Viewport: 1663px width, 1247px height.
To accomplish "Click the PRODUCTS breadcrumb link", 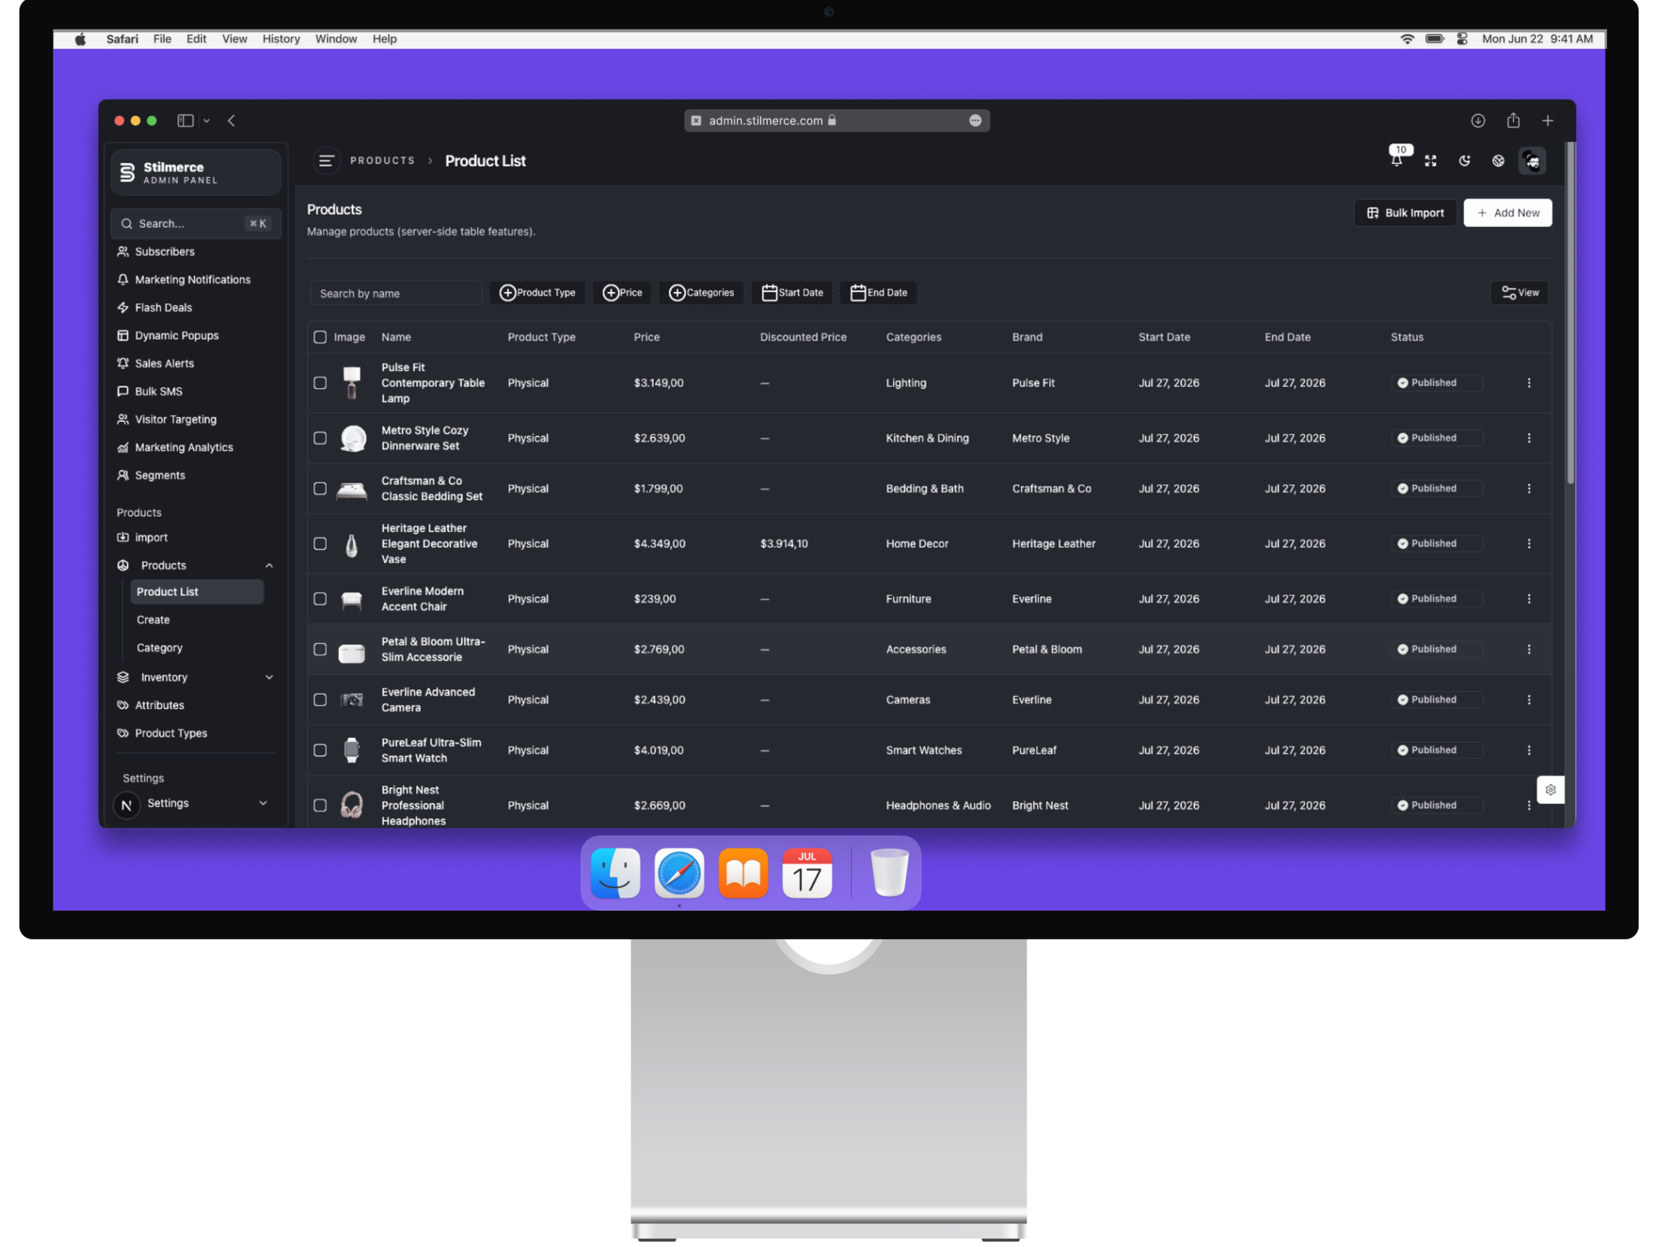I will 383,161.
